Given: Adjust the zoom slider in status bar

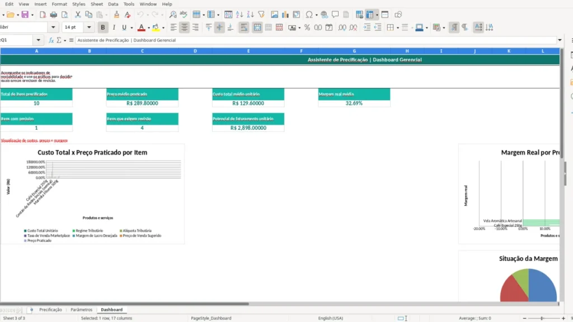Looking at the screenshot, I should [x=542, y=318].
